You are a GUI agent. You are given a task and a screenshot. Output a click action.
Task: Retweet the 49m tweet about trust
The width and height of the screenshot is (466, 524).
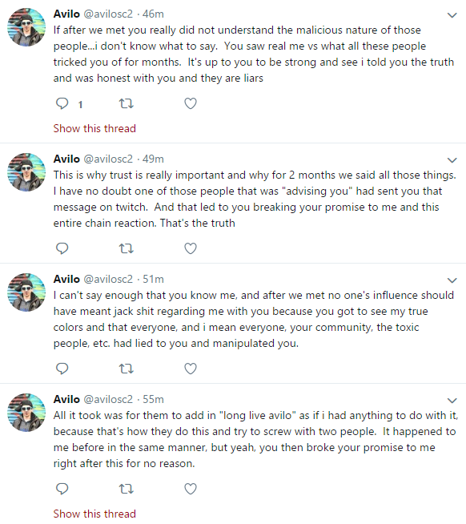pyautogui.click(x=127, y=248)
